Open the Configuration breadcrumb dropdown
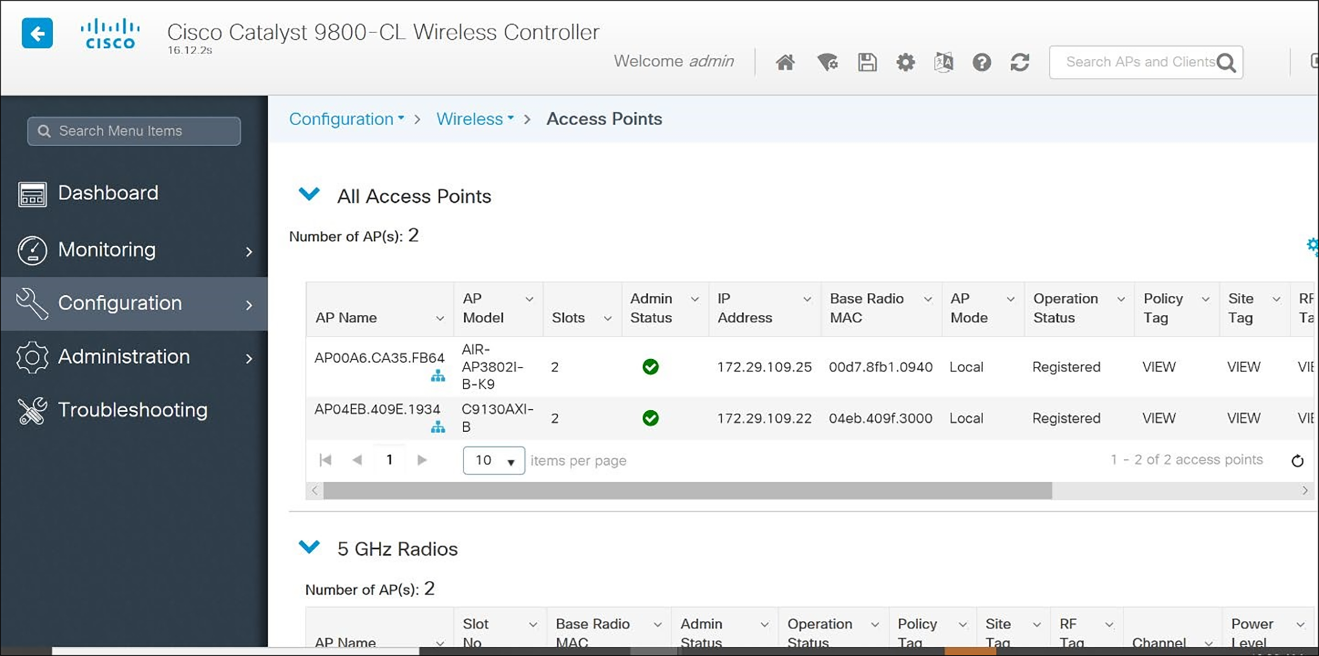This screenshot has height=656, width=1319. 400,118
